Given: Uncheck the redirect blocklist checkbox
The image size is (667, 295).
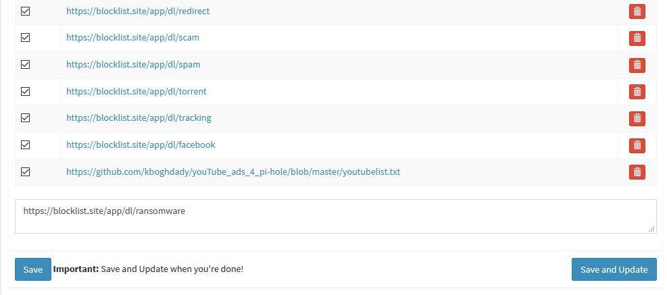Looking at the screenshot, I should (26, 11).
